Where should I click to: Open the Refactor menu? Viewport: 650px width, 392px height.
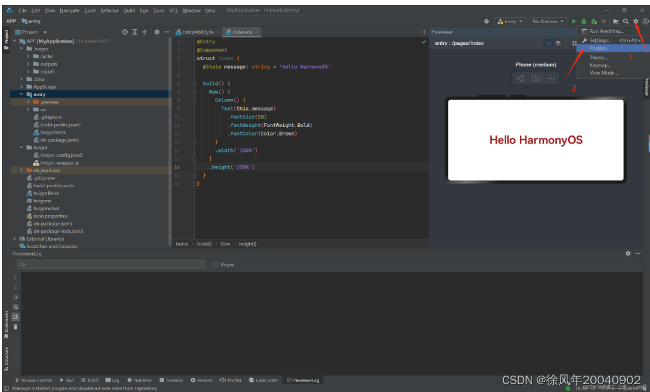point(109,10)
